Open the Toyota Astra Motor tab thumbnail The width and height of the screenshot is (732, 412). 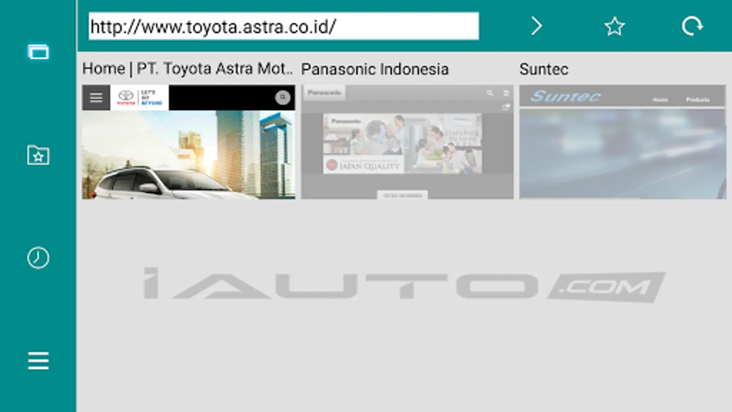pos(188,142)
